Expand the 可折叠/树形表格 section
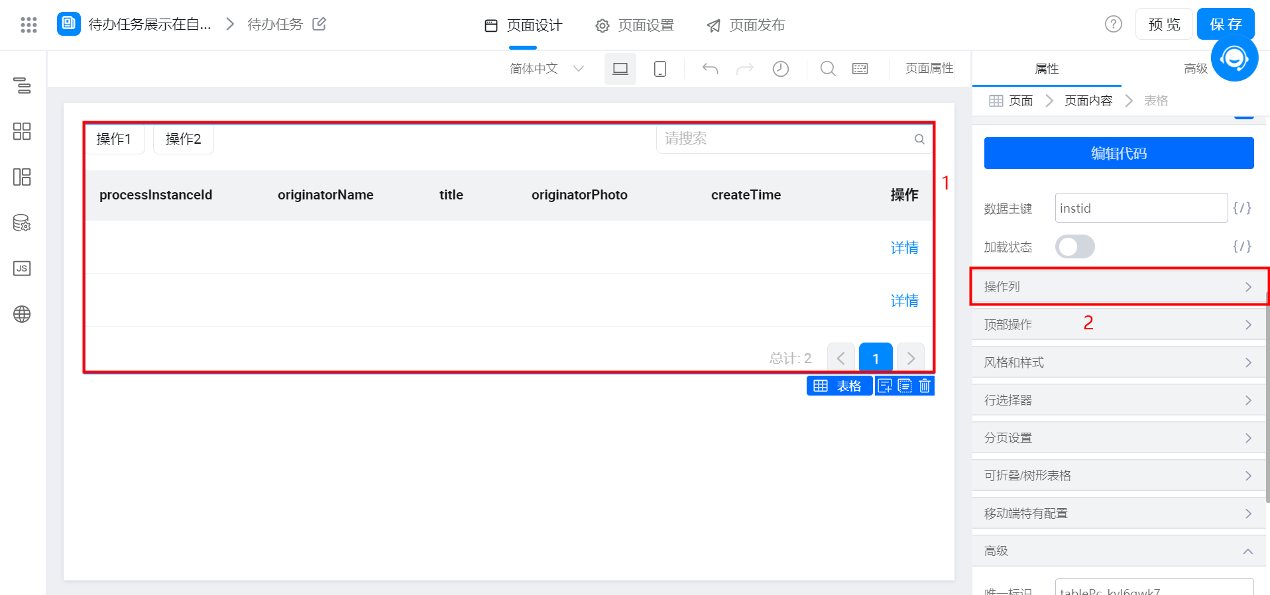The image size is (1270, 595). 1119,476
